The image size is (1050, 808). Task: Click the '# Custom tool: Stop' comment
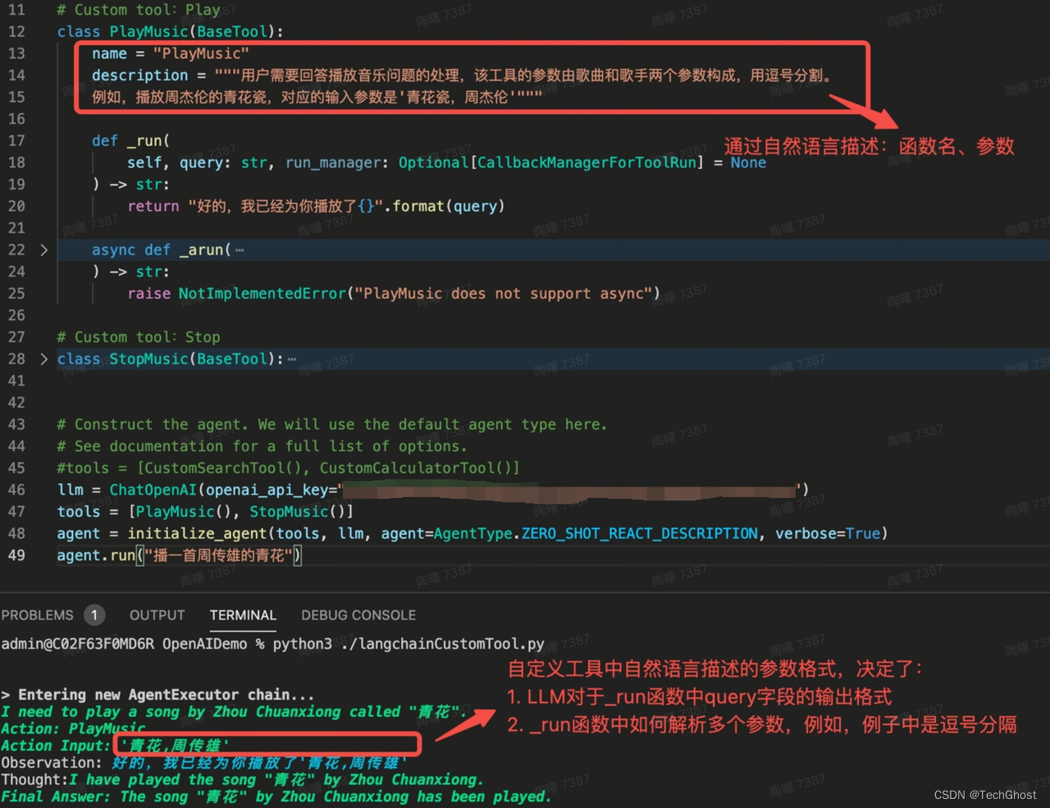click(x=139, y=337)
